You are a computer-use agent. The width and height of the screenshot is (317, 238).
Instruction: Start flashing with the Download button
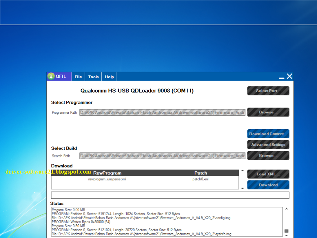268,185
